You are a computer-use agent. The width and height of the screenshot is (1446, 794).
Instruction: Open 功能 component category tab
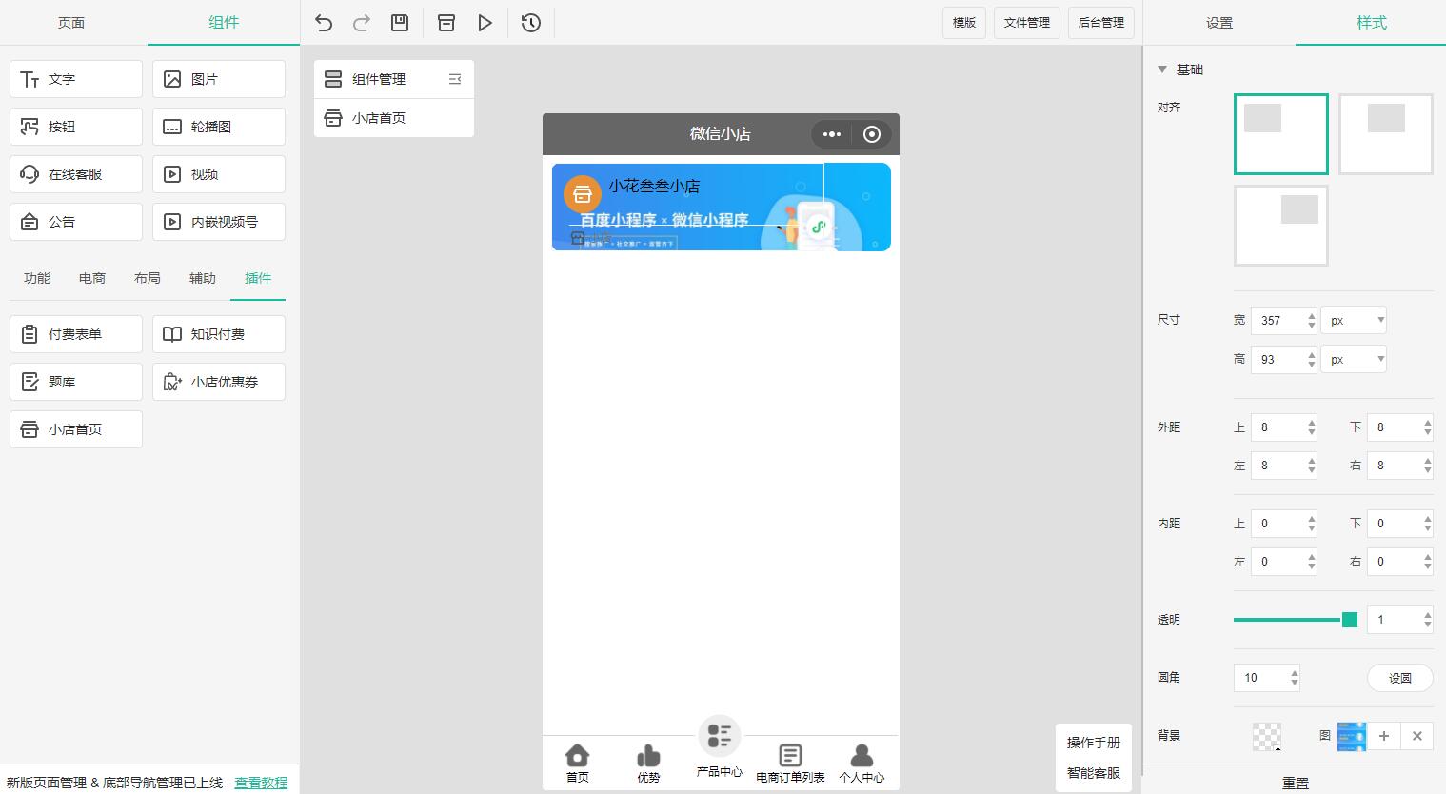[37, 278]
